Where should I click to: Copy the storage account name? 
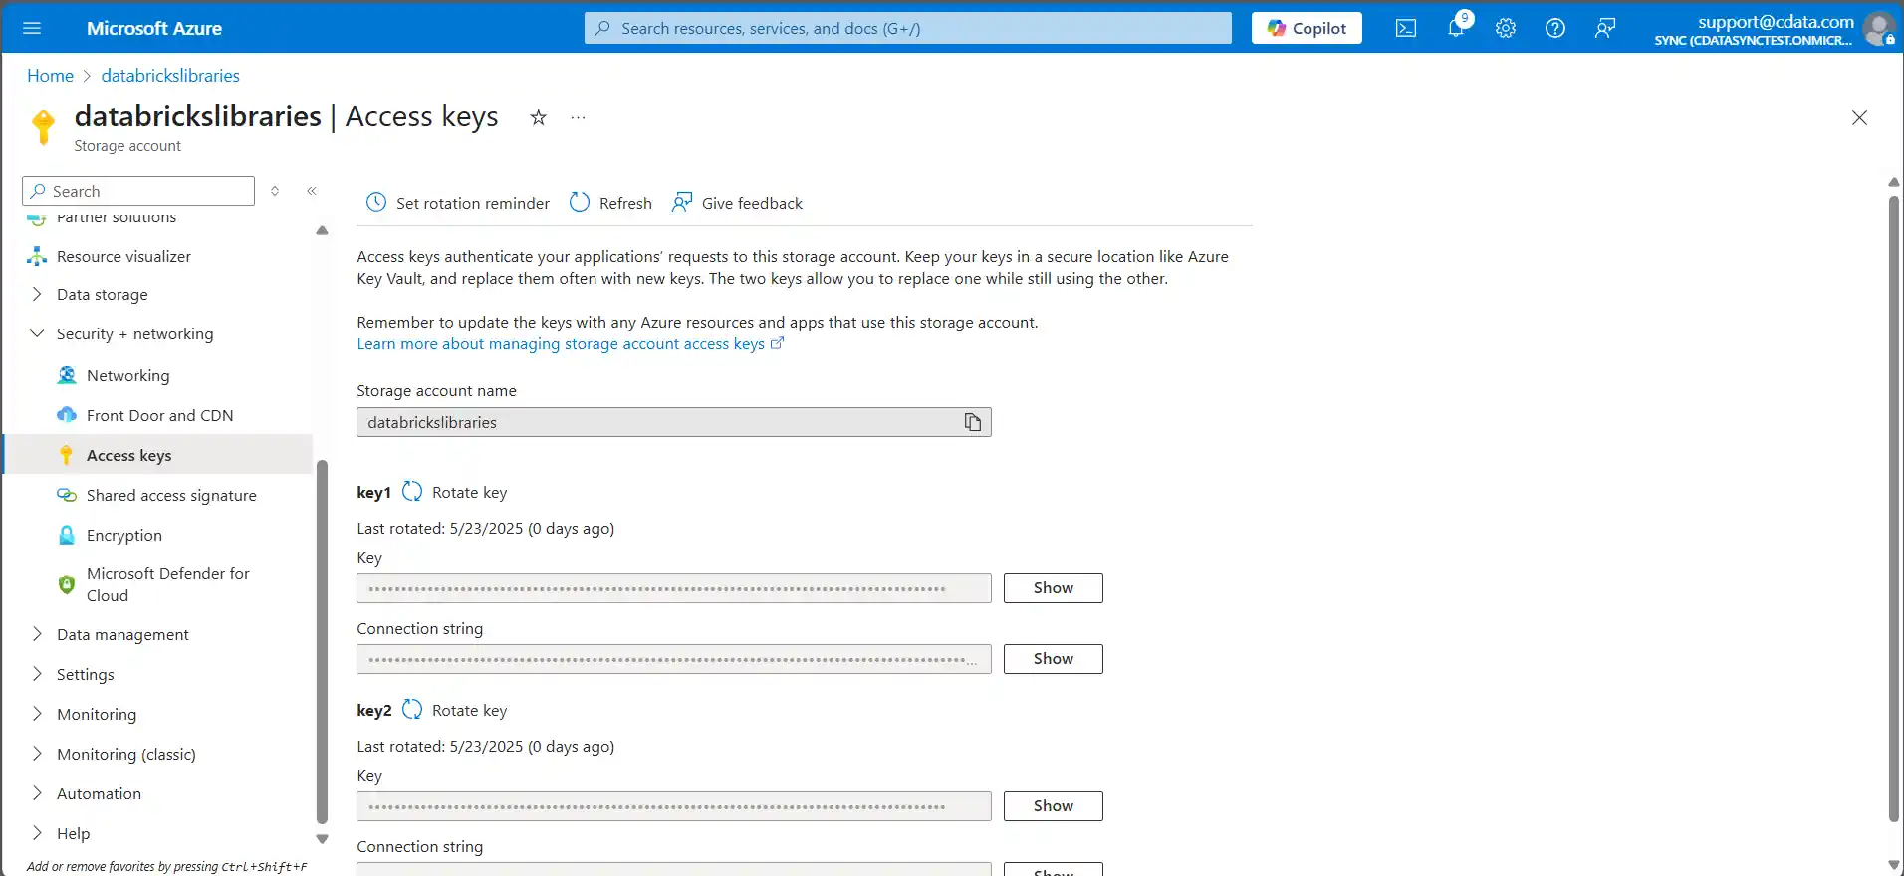(972, 422)
